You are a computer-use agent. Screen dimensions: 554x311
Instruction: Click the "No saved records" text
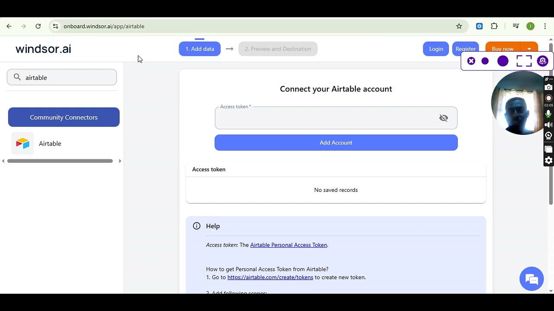pos(336,190)
